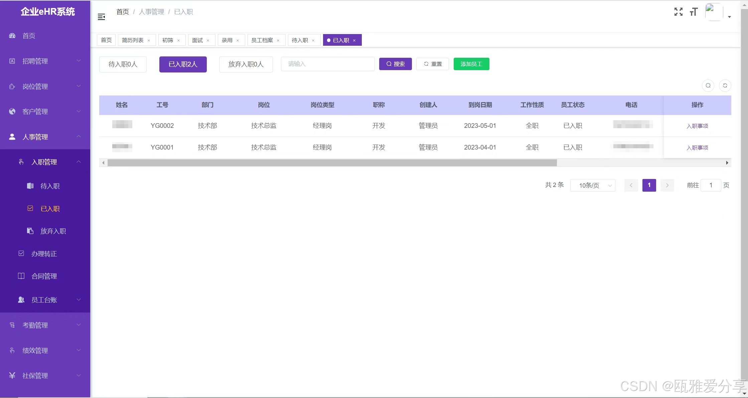Expand the 岗位管理 menu chevron
This screenshot has height=398, width=748.
coord(79,86)
